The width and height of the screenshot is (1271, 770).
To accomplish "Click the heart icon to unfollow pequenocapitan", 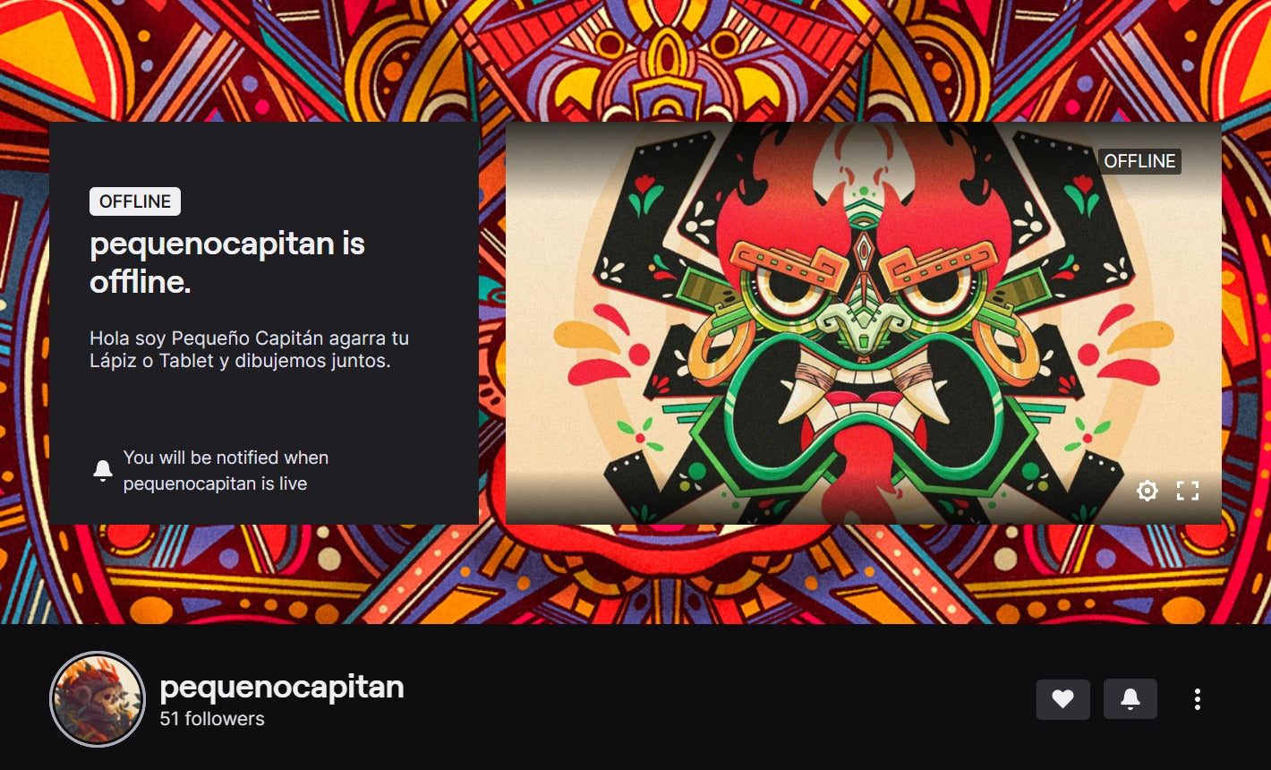I will [x=1062, y=699].
